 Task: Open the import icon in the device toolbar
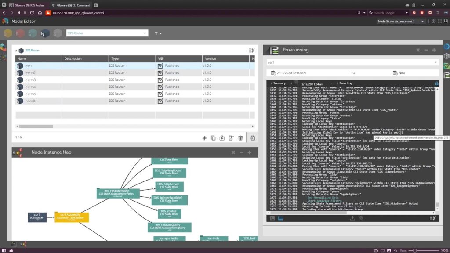(x=222, y=138)
